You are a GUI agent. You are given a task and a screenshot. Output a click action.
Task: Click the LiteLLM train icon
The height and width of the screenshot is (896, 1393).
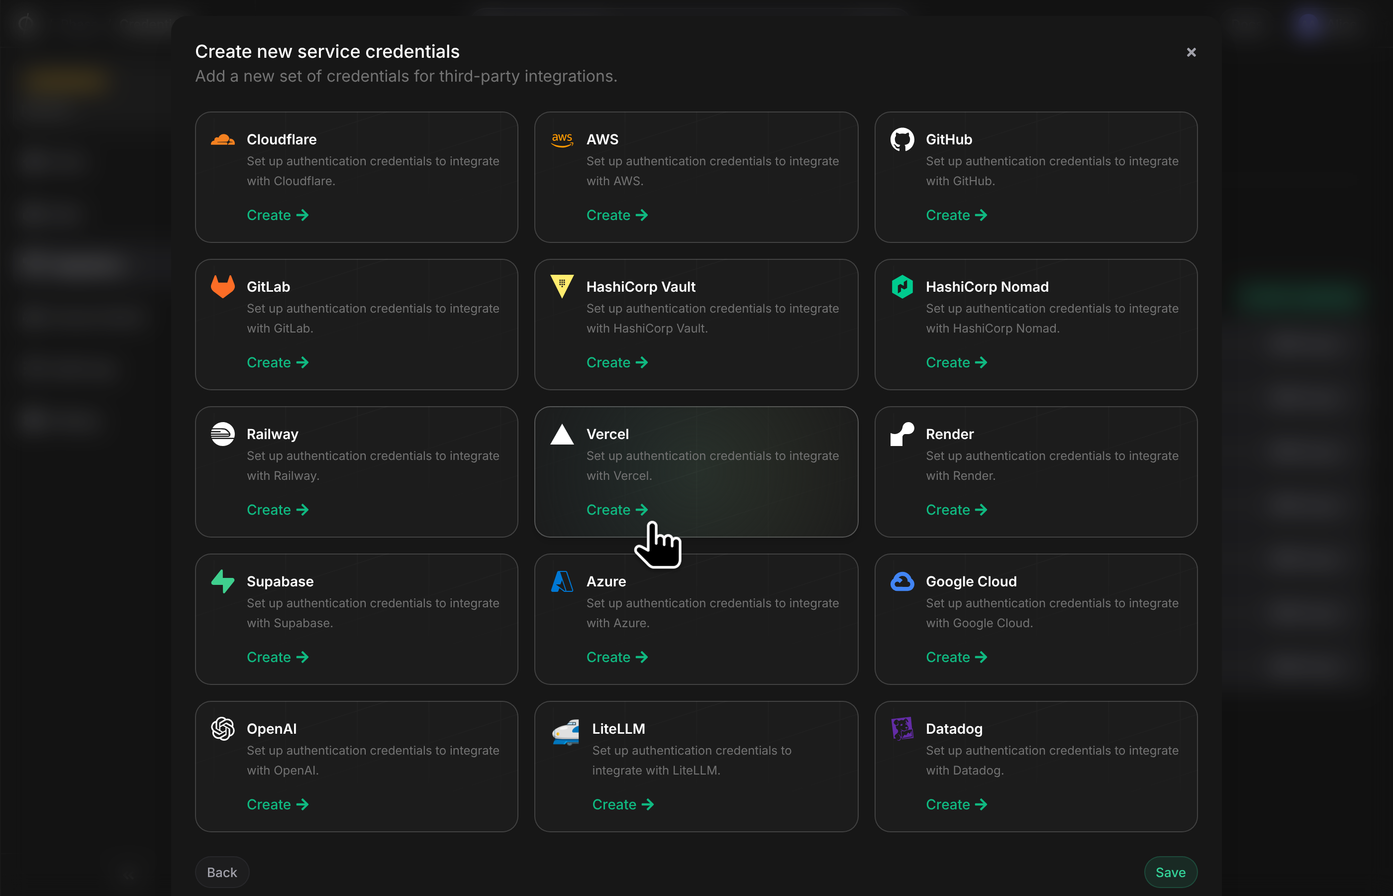click(565, 732)
